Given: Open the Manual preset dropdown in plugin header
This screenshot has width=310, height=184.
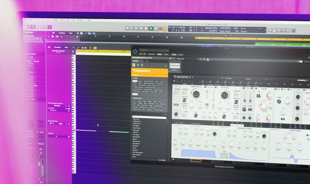Looking at the screenshot, I should (x=154, y=50).
